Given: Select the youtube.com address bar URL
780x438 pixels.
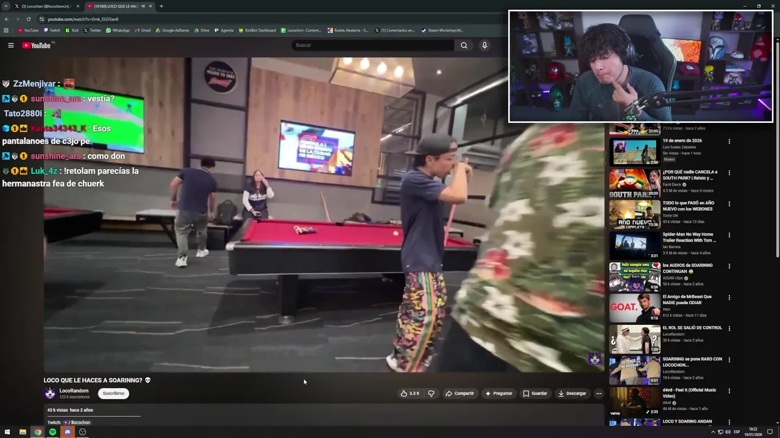Looking at the screenshot, I should 83,19.
